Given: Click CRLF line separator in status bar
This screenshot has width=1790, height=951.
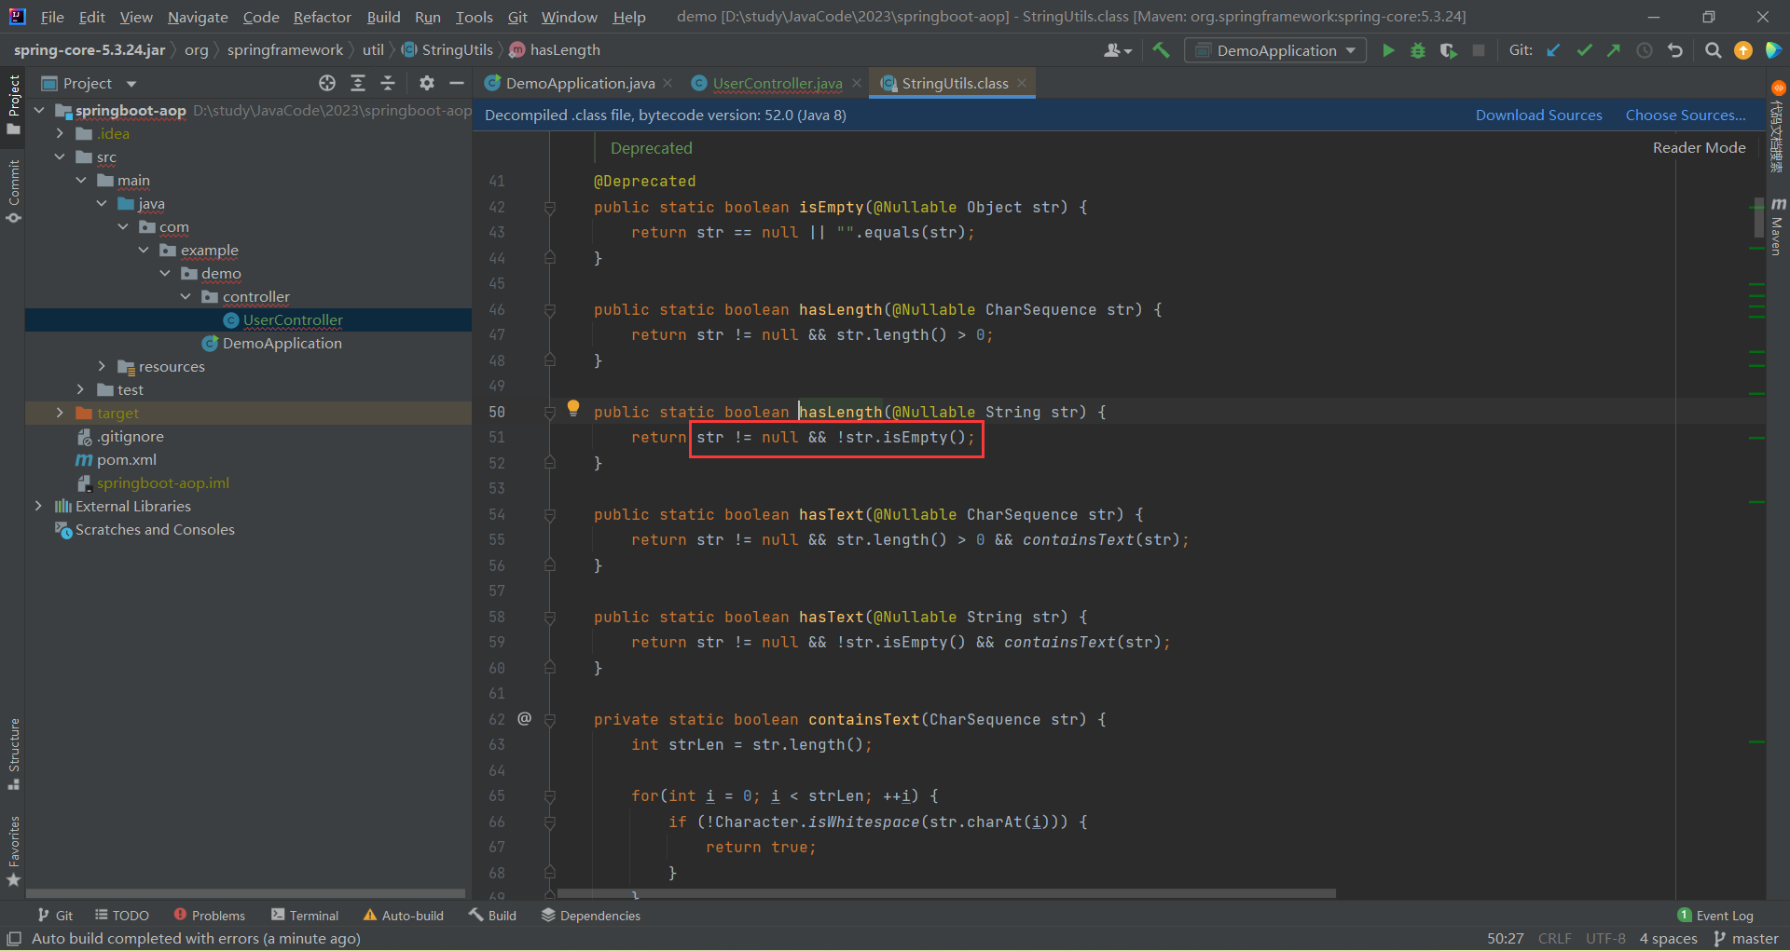Looking at the screenshot, I should [x=1554, y=938].
